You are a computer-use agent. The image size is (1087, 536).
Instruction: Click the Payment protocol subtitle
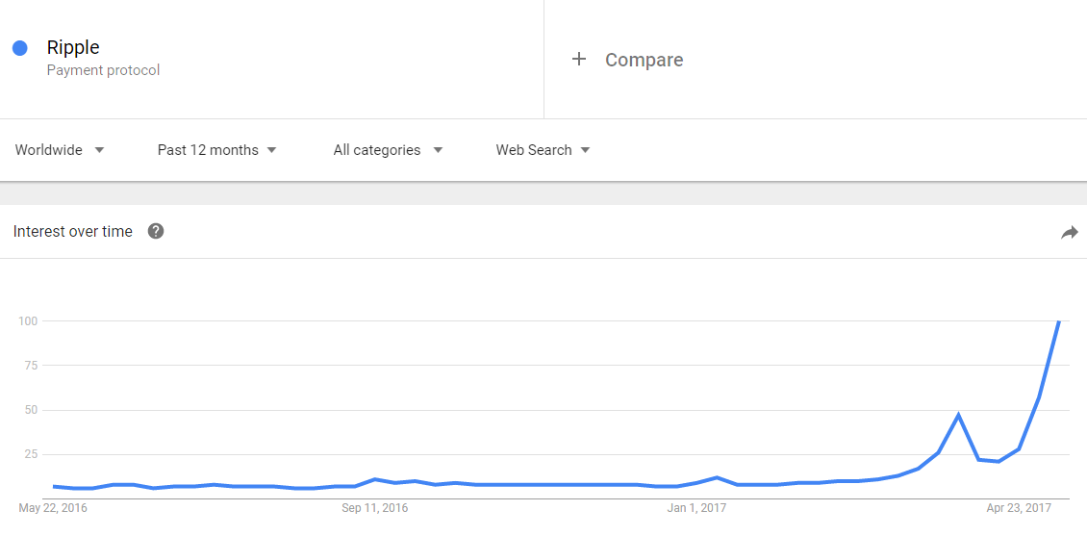[103, 70]
